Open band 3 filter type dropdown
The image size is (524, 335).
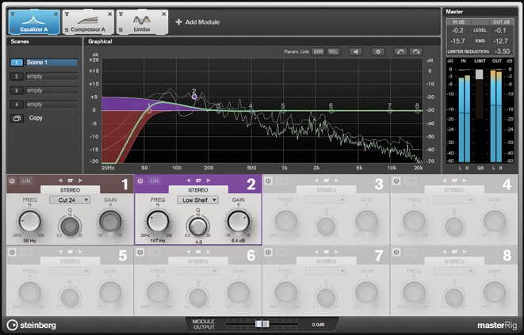326,200
